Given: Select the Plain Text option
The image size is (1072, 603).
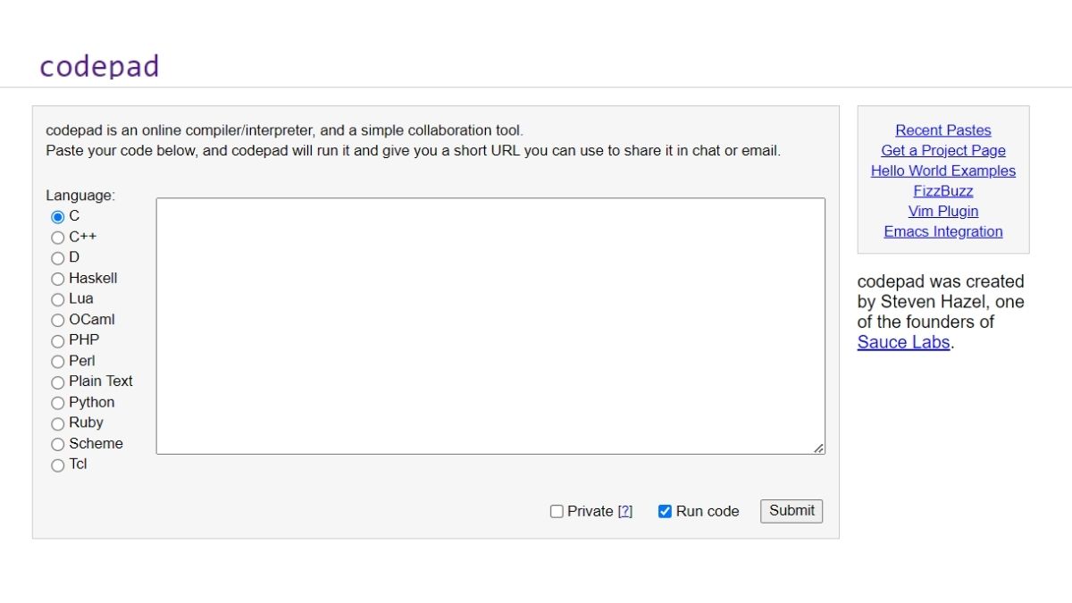Looking at the screenshot, I should coord(58,382).
